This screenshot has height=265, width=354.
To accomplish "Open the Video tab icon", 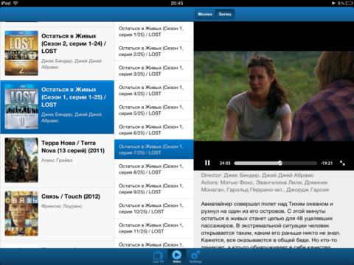I will 176,256.
